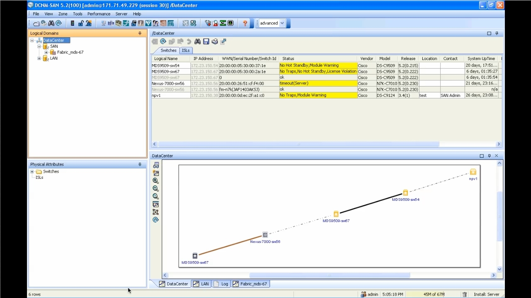Toggle pin of /DataCenter table panel
This screenshot has height=298, width=531.
click(x=497, y=33)
